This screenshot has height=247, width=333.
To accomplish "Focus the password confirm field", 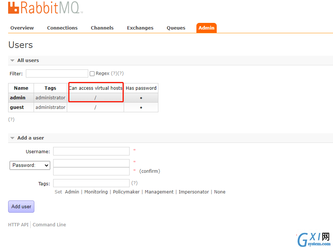I will [91, 171].
